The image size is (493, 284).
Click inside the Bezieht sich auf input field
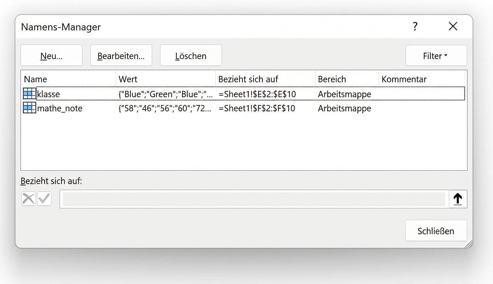254,199
